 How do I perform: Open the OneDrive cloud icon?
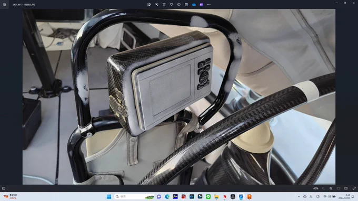tap(194, 5)
